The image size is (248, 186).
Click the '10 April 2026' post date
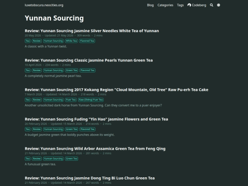(x=33, y=65)
